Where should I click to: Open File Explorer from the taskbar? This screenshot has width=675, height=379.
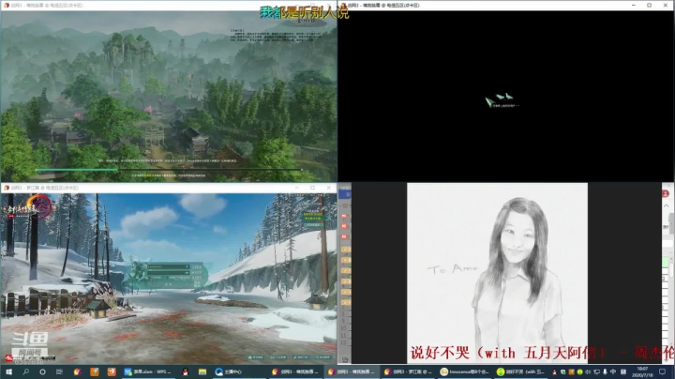[202, 371]
